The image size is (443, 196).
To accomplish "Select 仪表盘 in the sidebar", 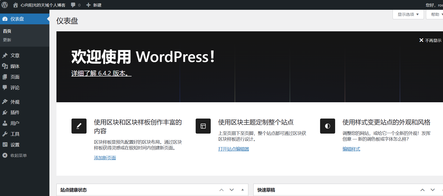I will tap(25, 19).
